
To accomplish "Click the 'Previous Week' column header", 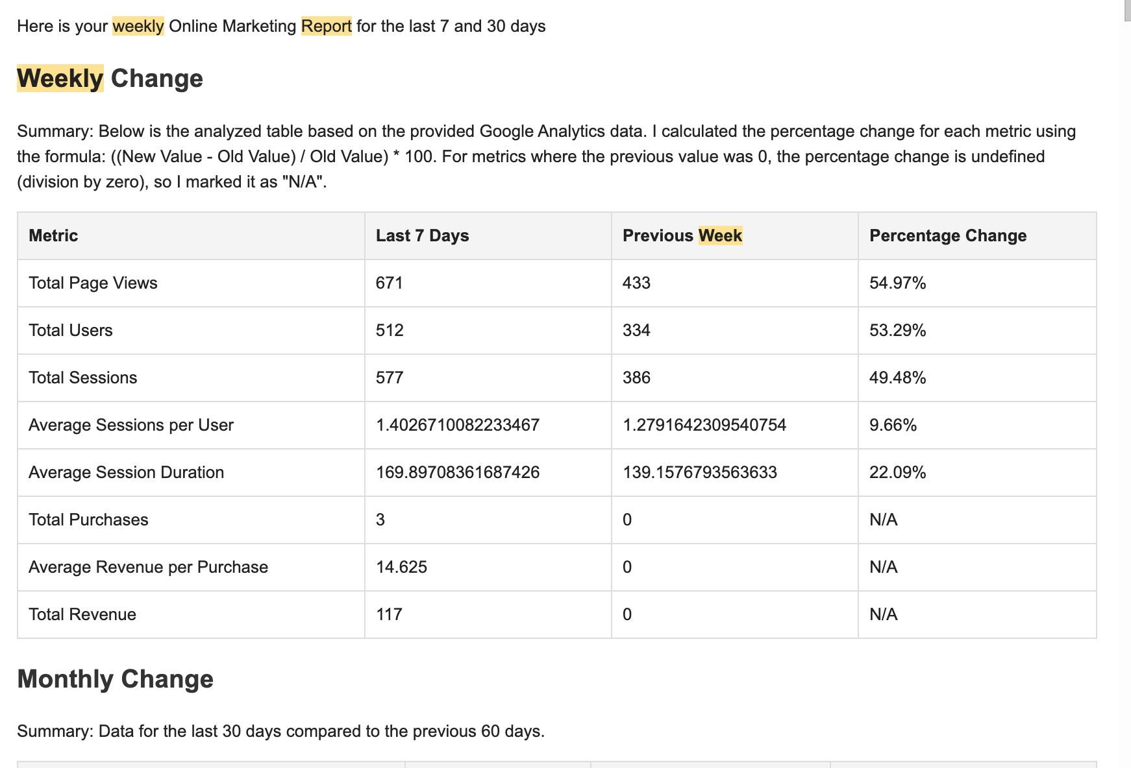I will point(682,235).
